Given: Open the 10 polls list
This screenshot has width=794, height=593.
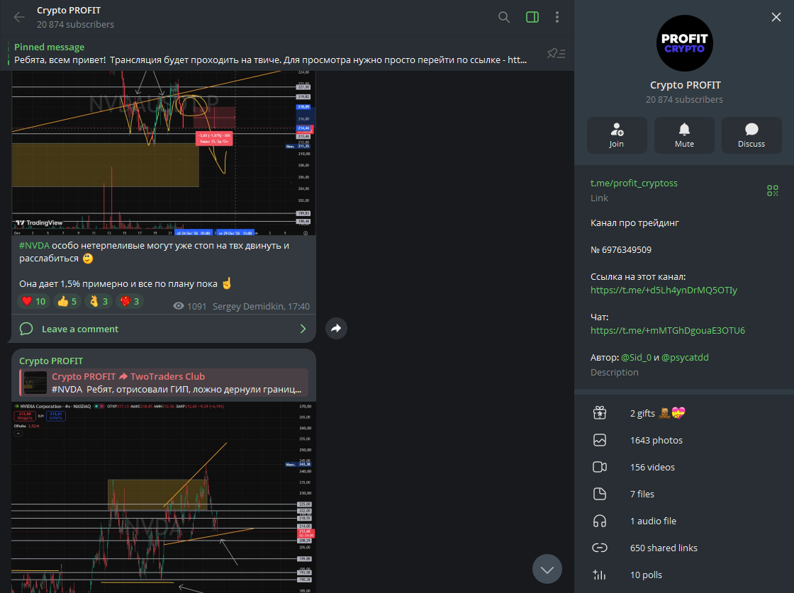Looking at the screenshot, I should tap(684, 575).
